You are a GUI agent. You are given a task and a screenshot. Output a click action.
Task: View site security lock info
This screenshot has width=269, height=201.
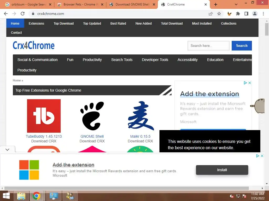point(33,14)
